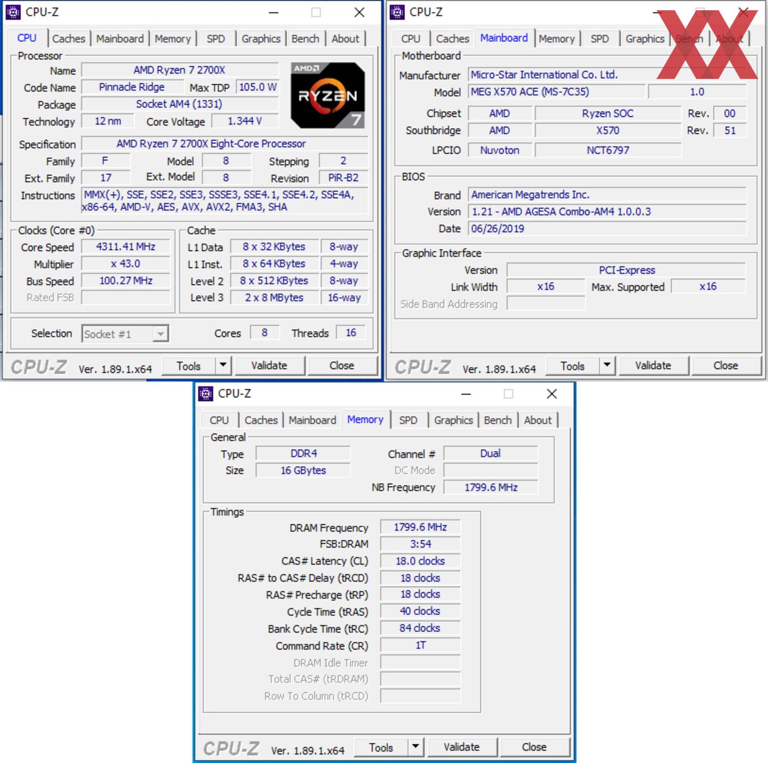Click FSB:DRAM value '3:54'
This screenshot has width=768, height=763.
420,544
